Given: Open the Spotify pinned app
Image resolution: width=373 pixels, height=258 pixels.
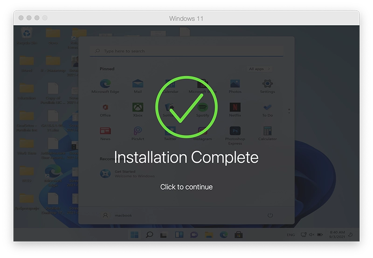Looking at the screenshot, I should pyautogui.click(x=202, y=110).
